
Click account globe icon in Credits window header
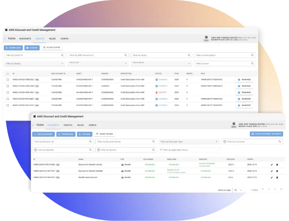(x=206, y=37)
